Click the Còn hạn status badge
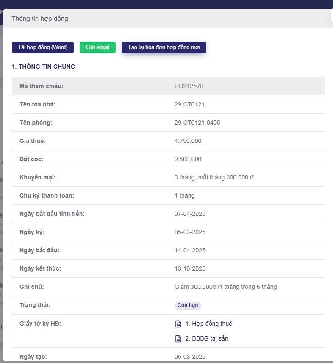 pos(188,305)
